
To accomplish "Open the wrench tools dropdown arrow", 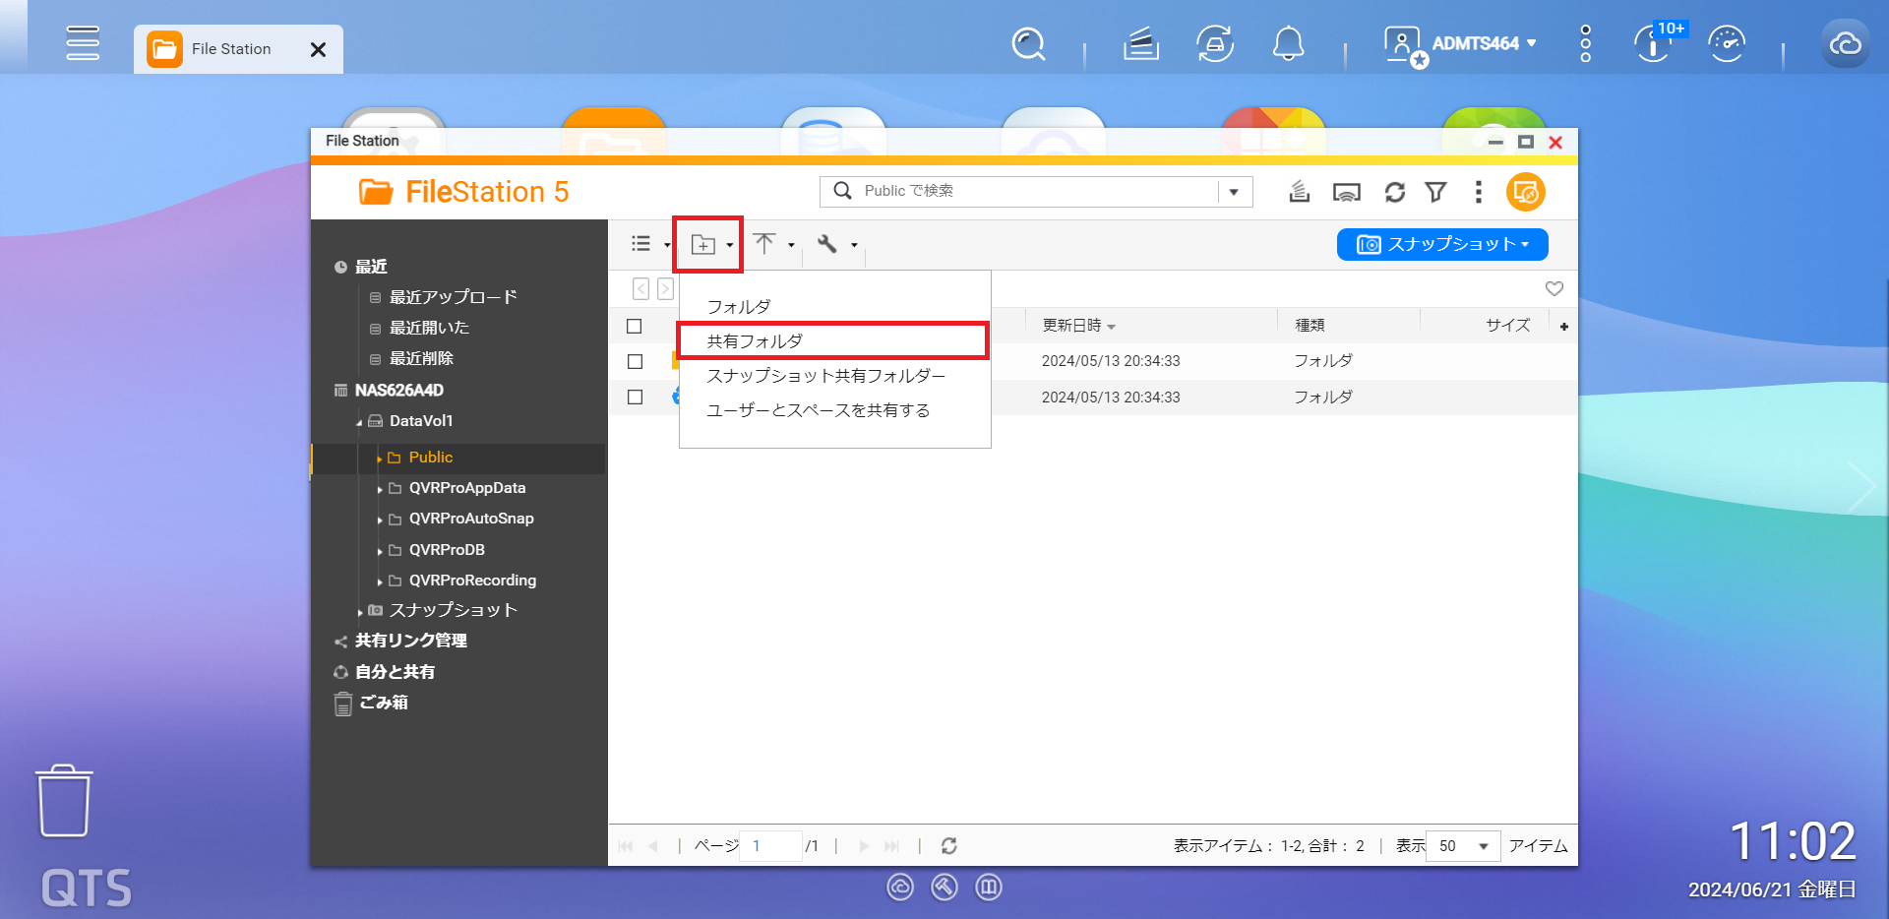I will [x=854, y=245].
